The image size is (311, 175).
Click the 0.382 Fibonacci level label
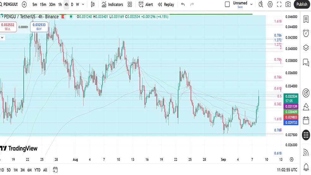pyautogui.click(x=278, y=104)
